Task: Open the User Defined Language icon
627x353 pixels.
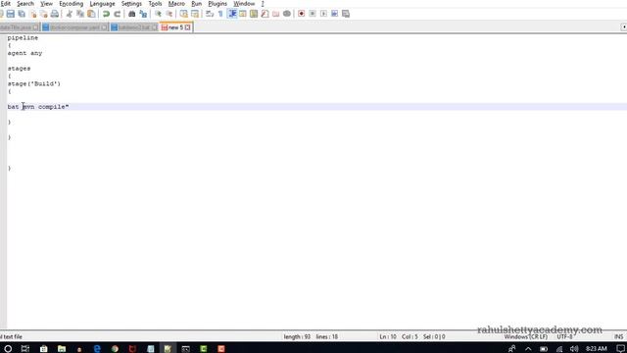Action: (x=243, y=14)
